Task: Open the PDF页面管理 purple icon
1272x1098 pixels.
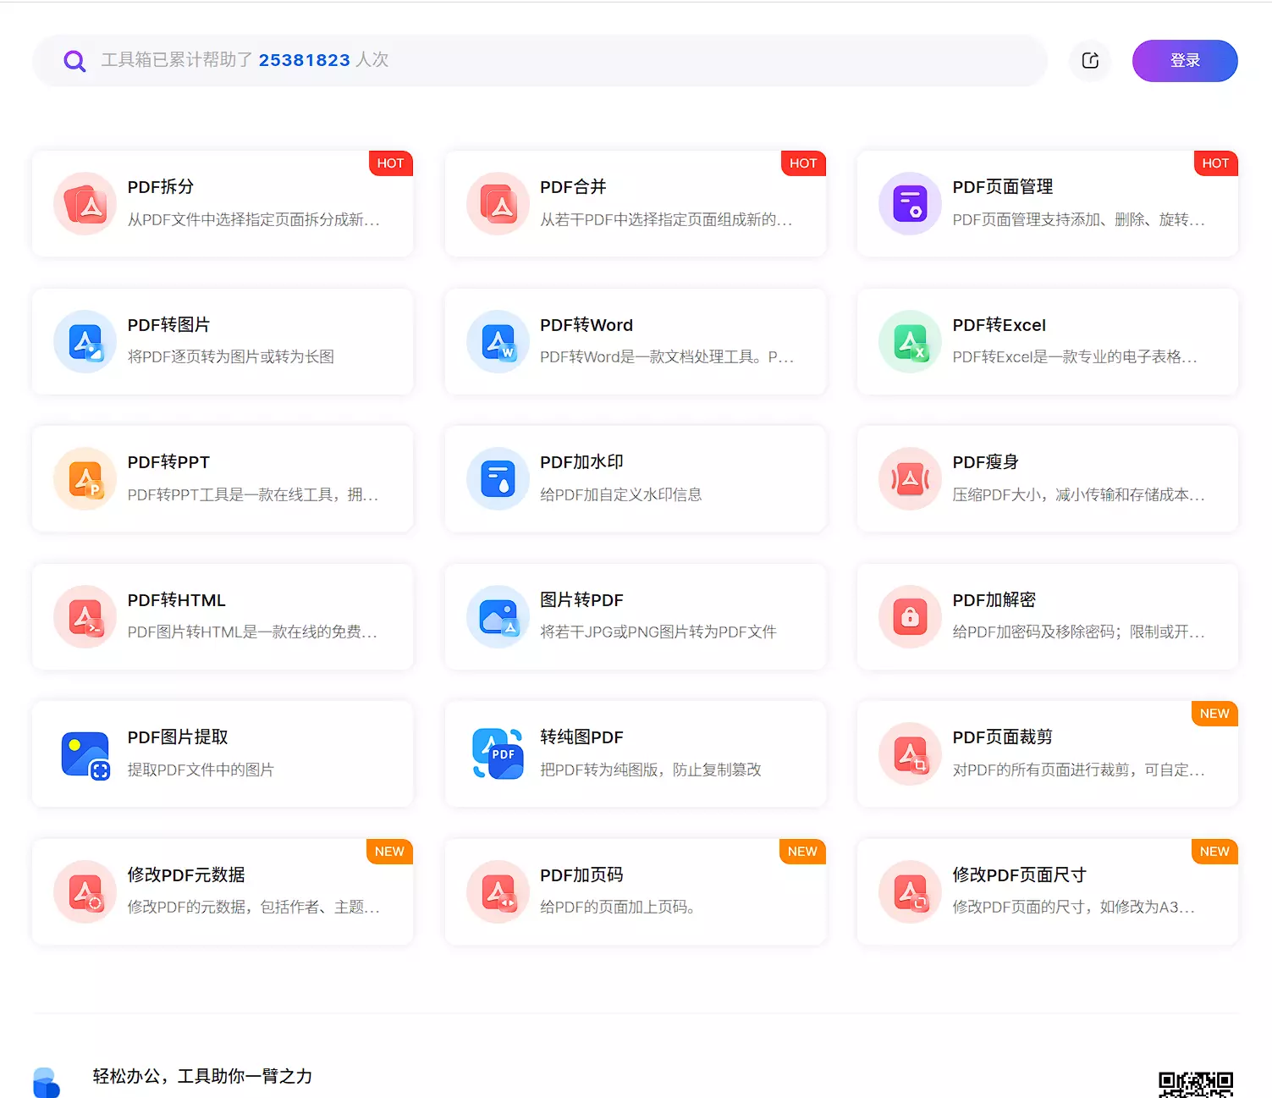Action: click(910, 204)
